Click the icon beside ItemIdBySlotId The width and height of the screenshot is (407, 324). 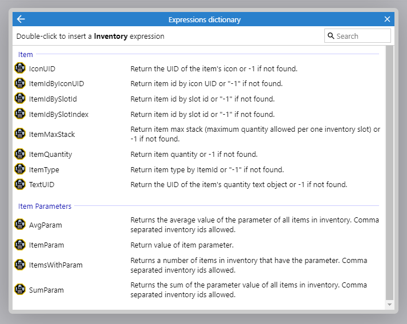(x=20, y=99)
